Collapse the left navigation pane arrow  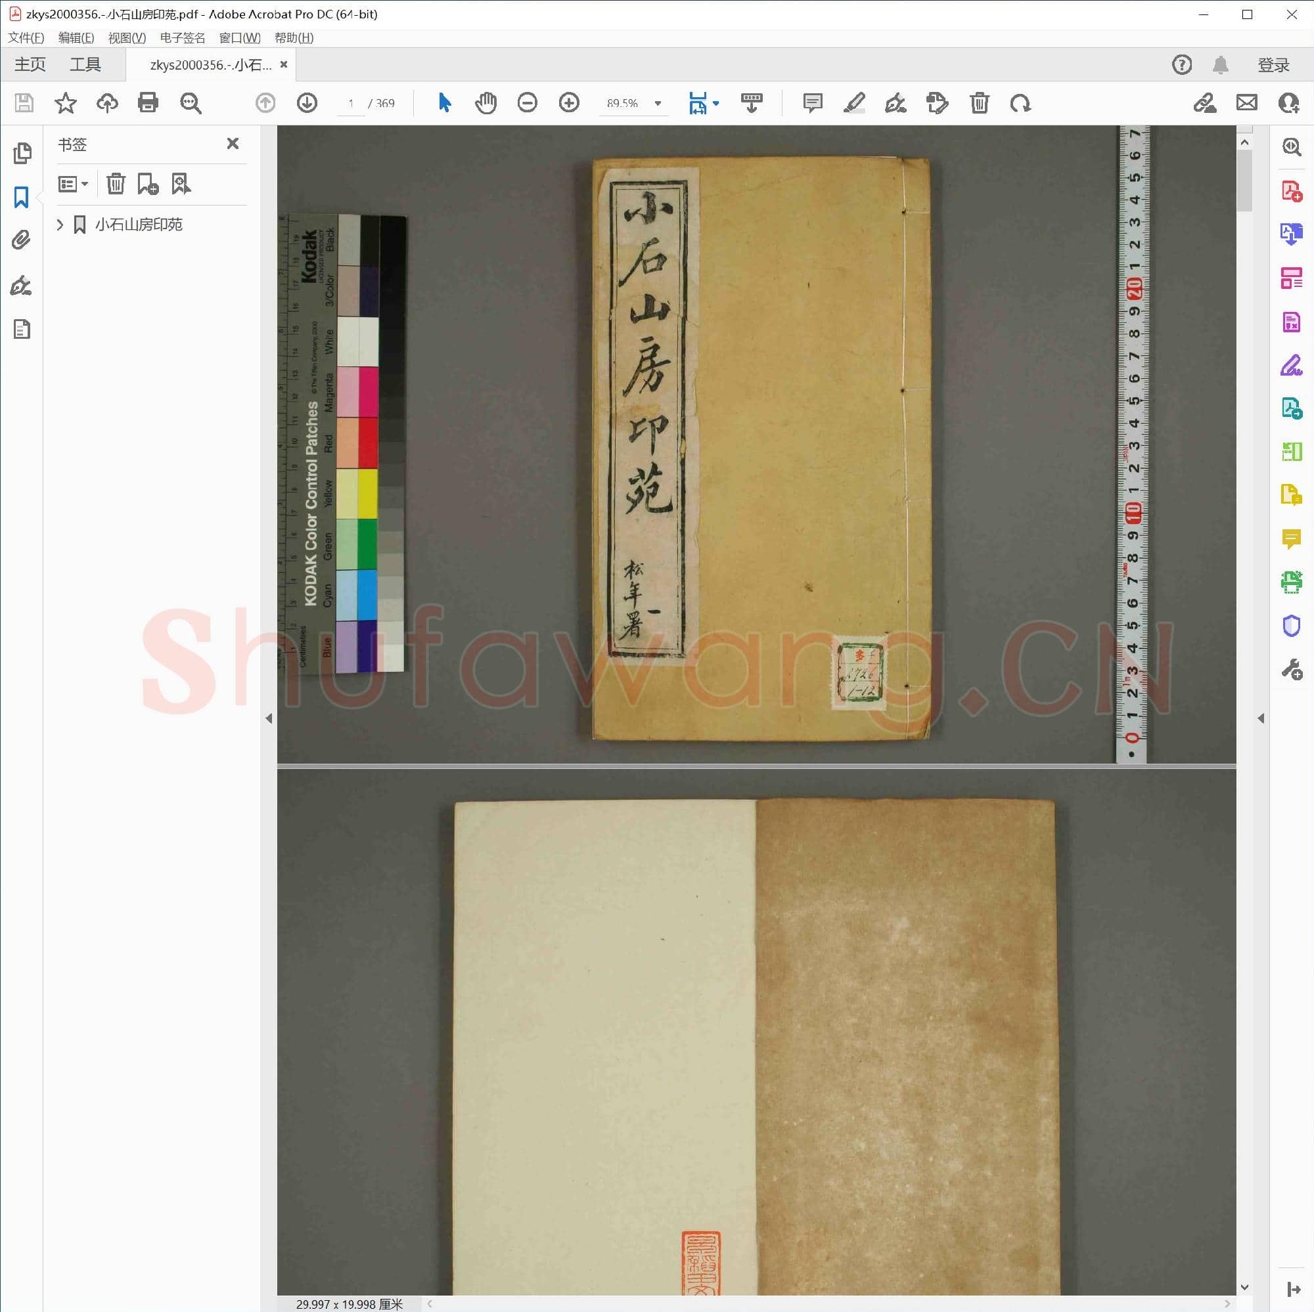coord(269,718)
